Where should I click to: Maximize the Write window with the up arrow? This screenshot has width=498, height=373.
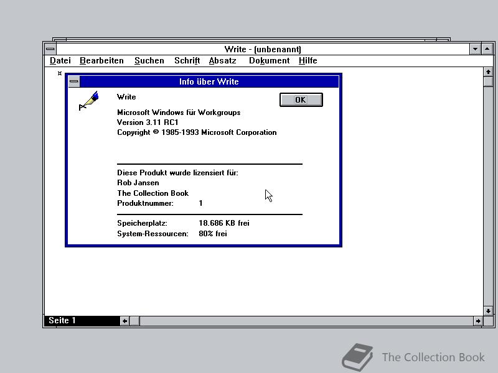click(x=487, y=49)
